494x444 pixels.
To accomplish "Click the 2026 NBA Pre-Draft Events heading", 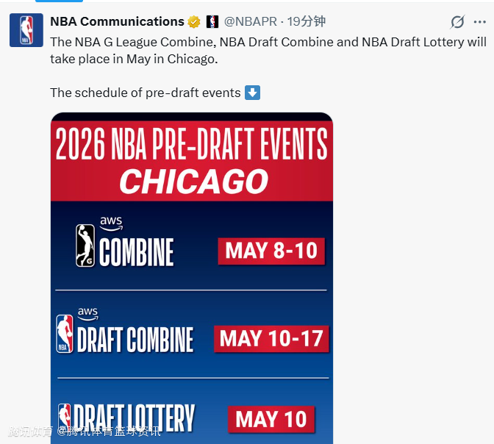I will pos(191,144).
